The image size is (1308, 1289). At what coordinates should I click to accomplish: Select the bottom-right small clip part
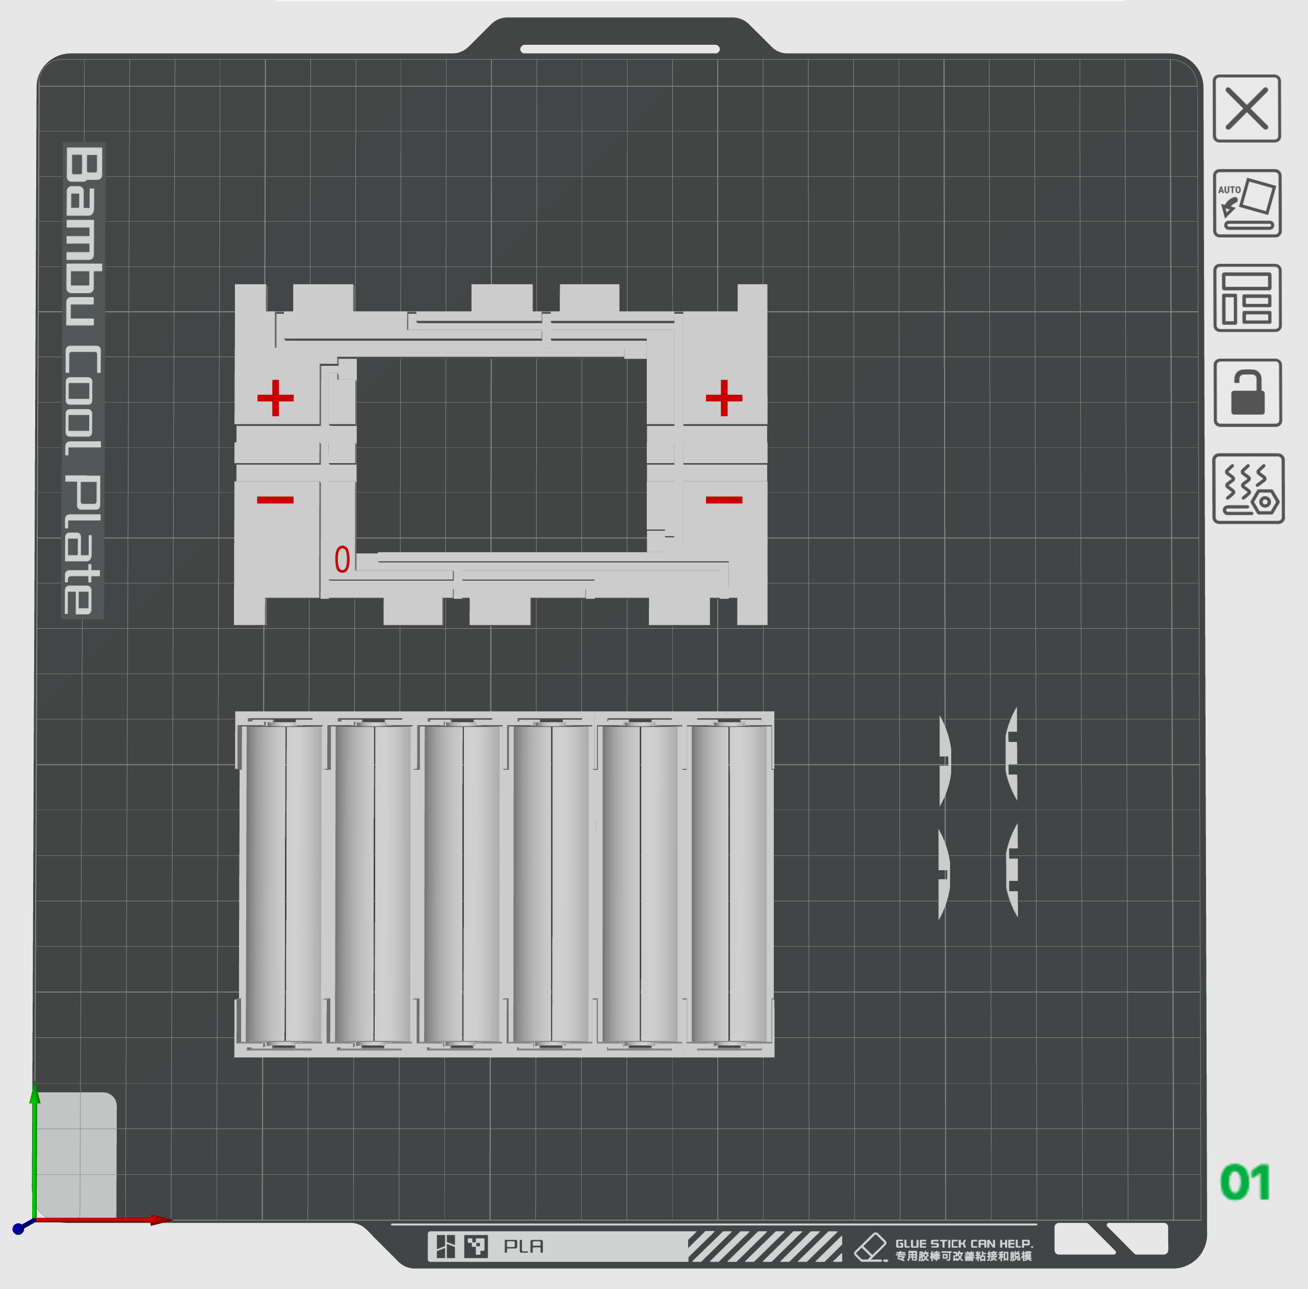pos(1012,870)
